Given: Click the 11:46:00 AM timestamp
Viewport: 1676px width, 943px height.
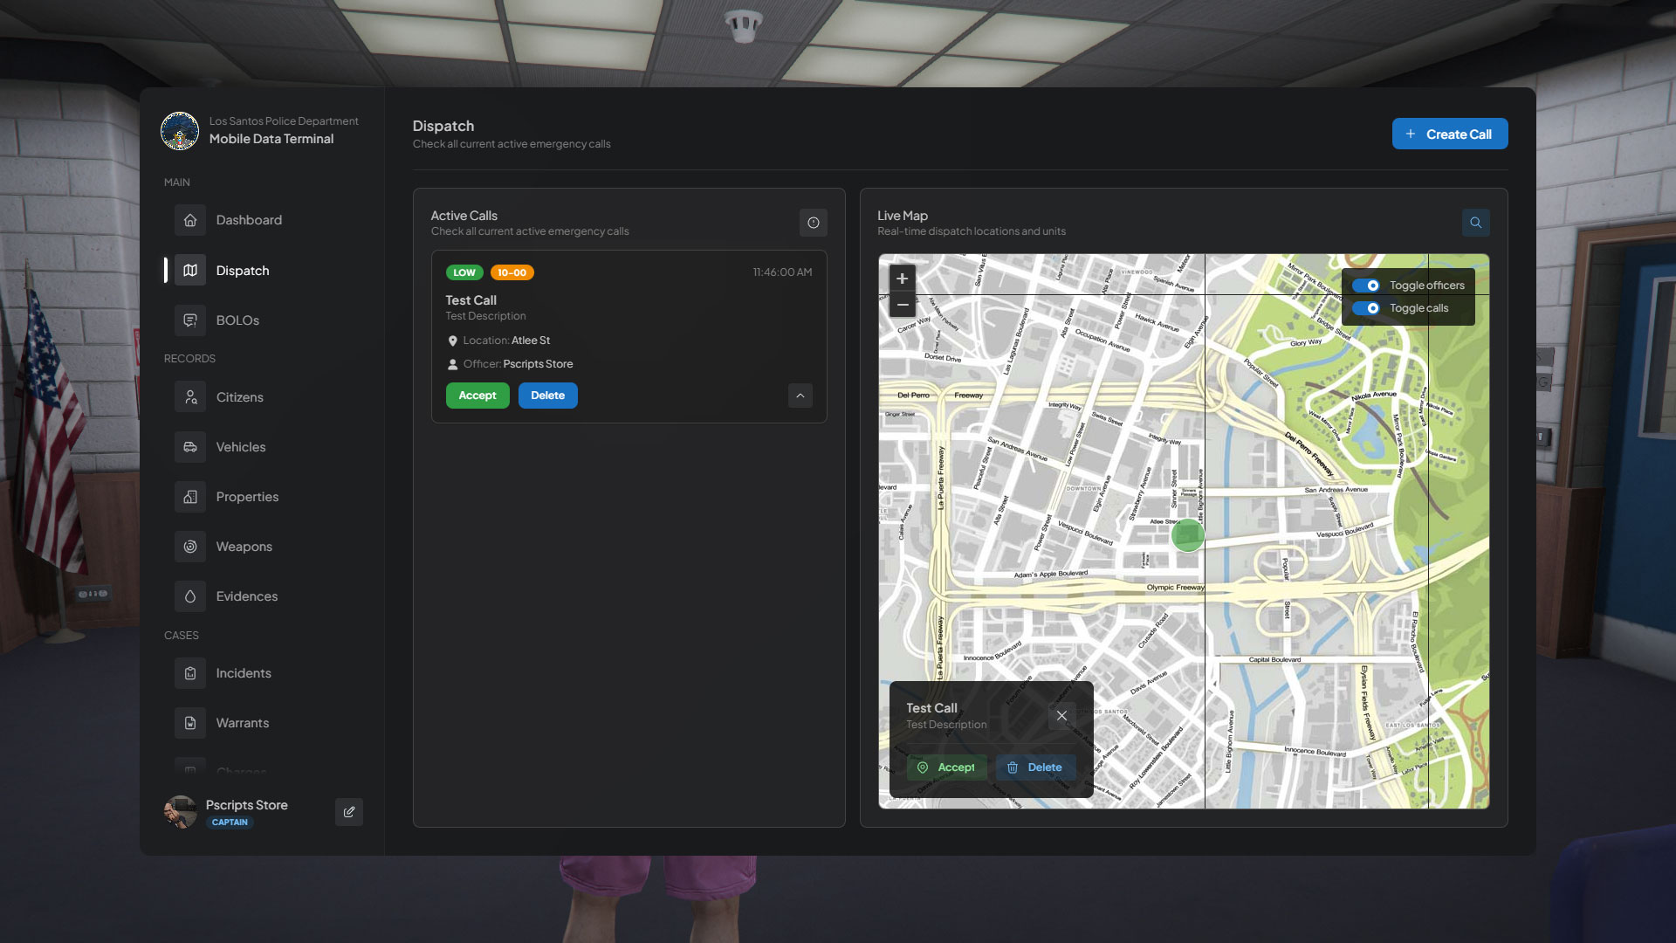Looking at the screenshot, I should point(782,272).
